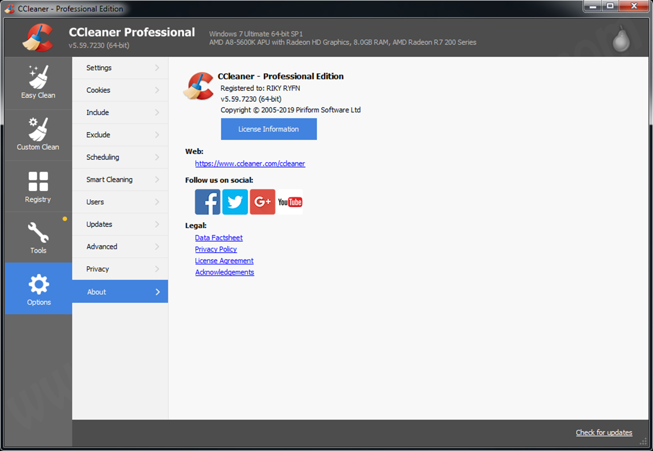Open the Cookies options page
Screen dimensions: 653x451
pos(120,90)
